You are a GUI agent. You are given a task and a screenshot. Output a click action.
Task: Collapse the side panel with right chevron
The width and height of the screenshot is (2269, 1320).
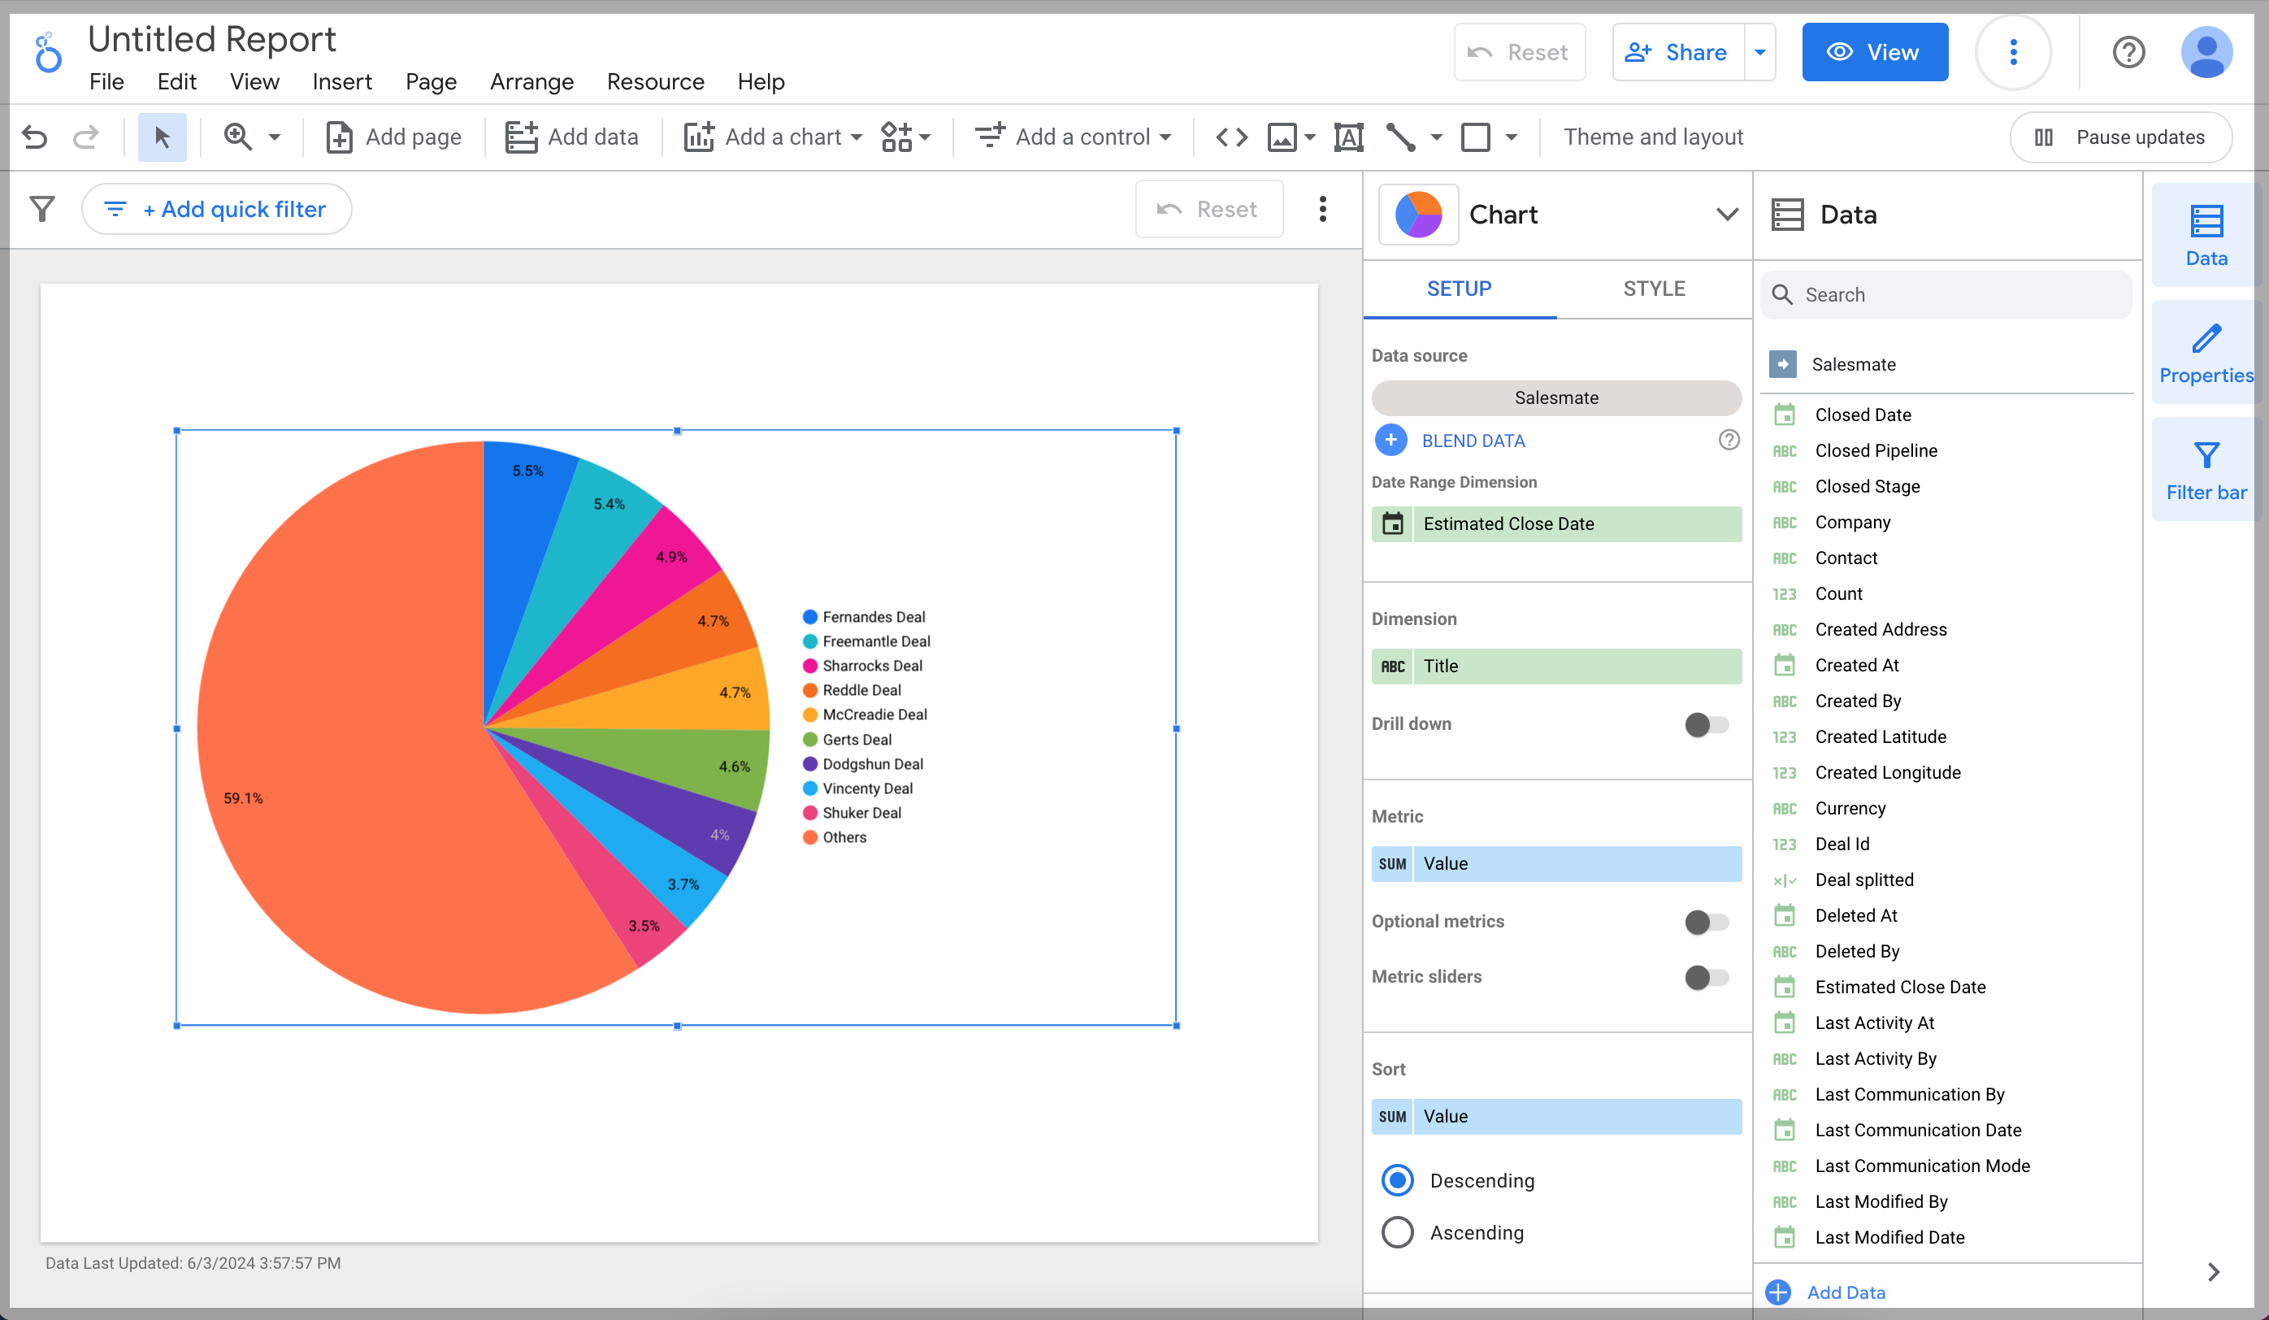pyautogui.click(x=2212, y=1271)
